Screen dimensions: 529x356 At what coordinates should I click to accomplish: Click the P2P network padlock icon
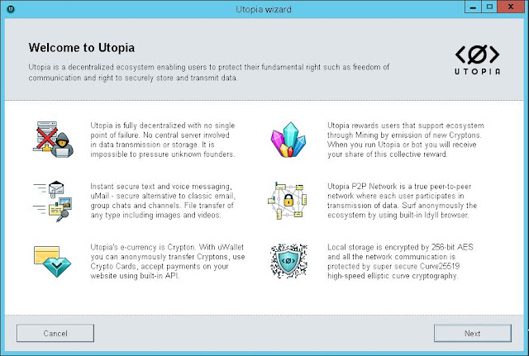pyautogui.click(x=287, y=200)
